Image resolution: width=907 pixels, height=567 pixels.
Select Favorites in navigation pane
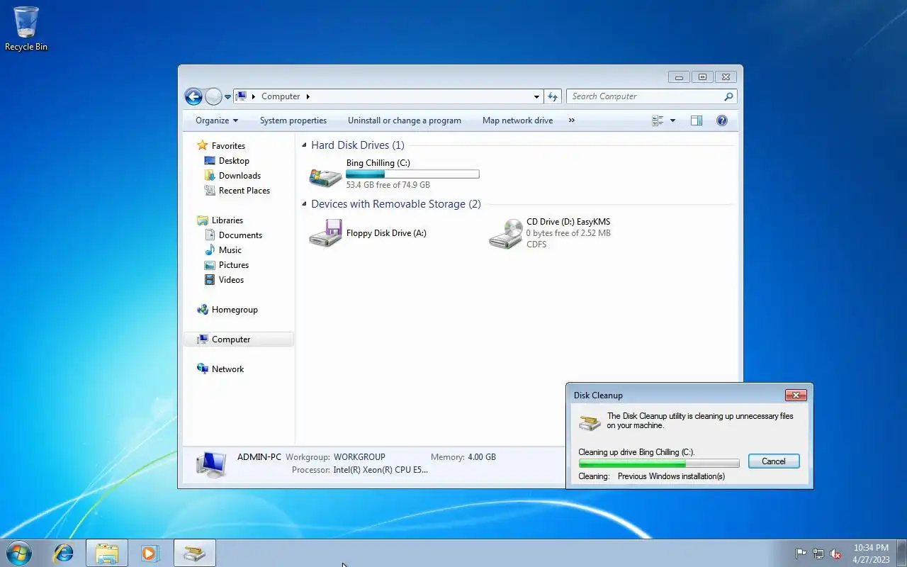click(228, 145)
